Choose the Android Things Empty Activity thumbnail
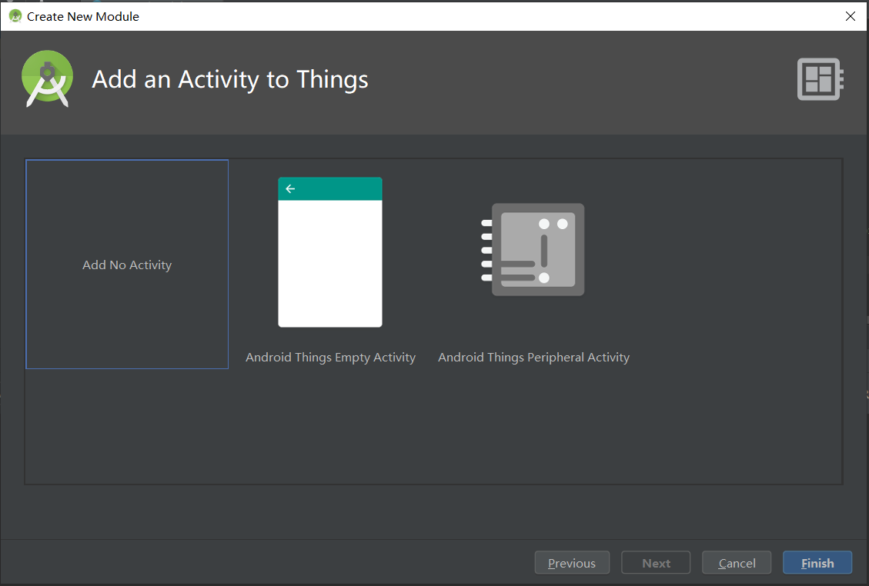This screenshot has height=586, width=869. (329, 252)
